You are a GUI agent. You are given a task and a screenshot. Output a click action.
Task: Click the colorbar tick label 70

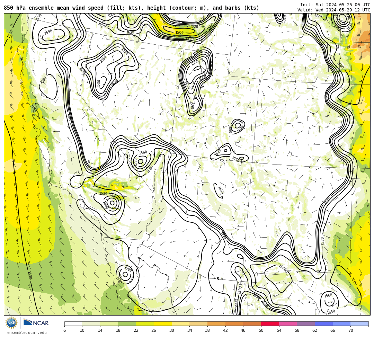point(350,330)
